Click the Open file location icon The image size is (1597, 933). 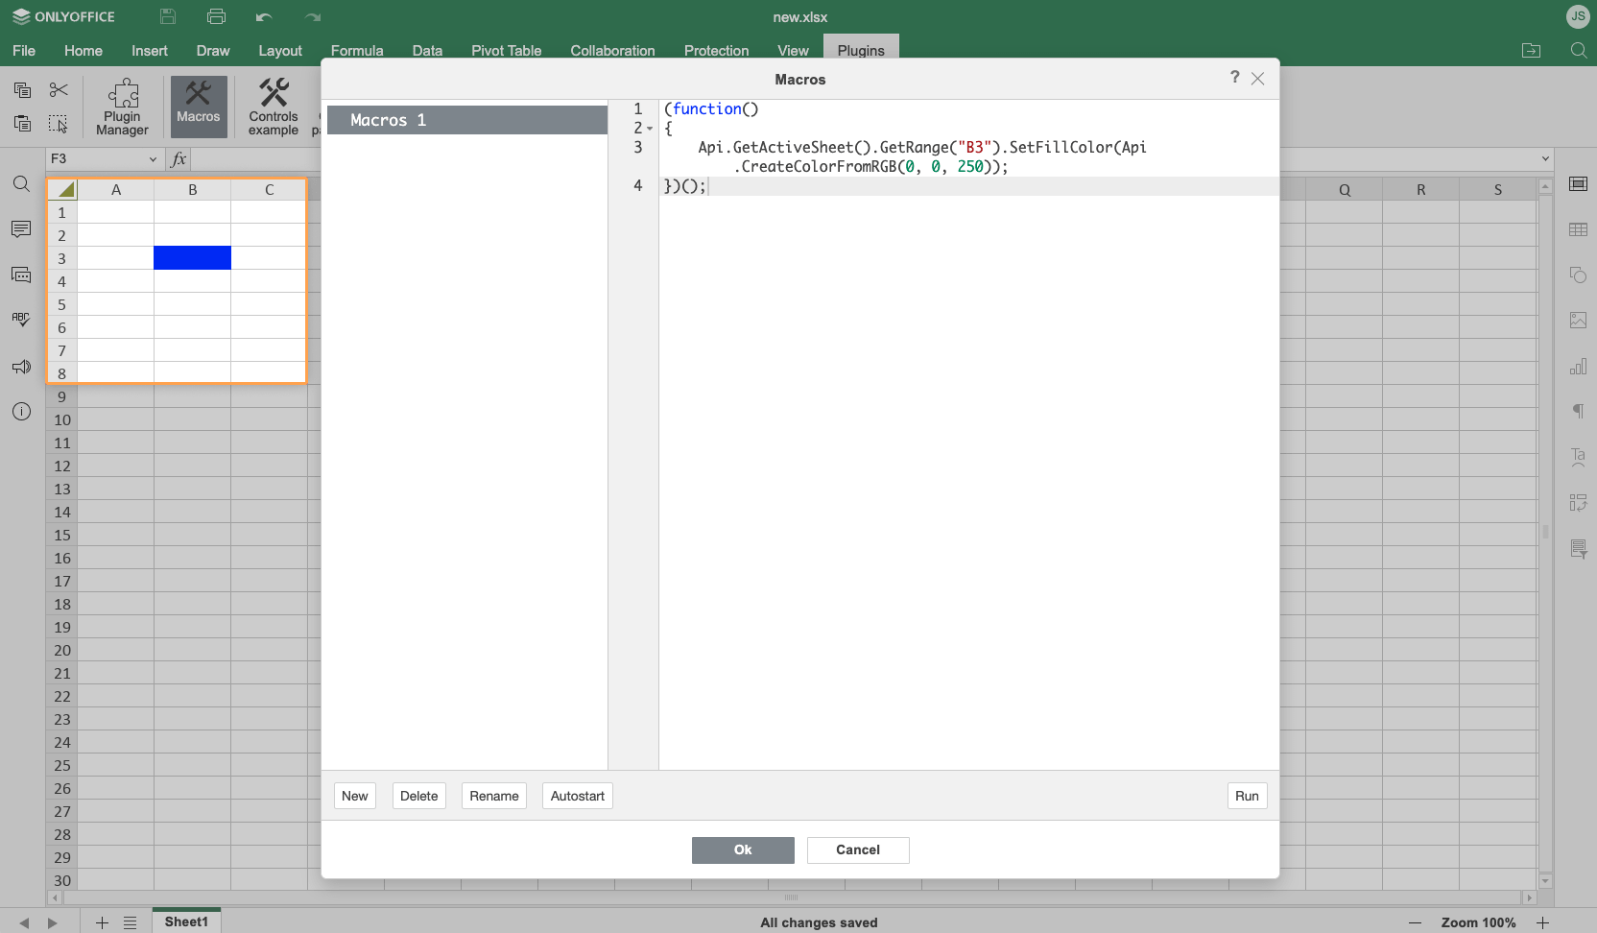click(1532, 50)
